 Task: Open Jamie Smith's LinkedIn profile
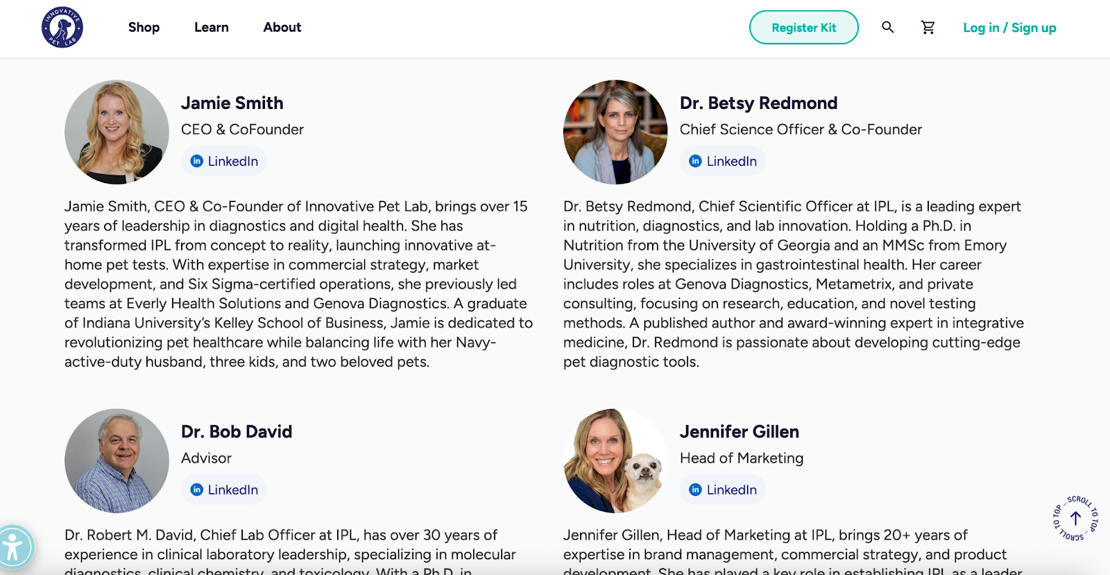click(x=223, y=161)
